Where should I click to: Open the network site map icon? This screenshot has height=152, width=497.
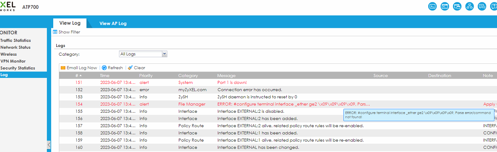(x=469, y=6)
